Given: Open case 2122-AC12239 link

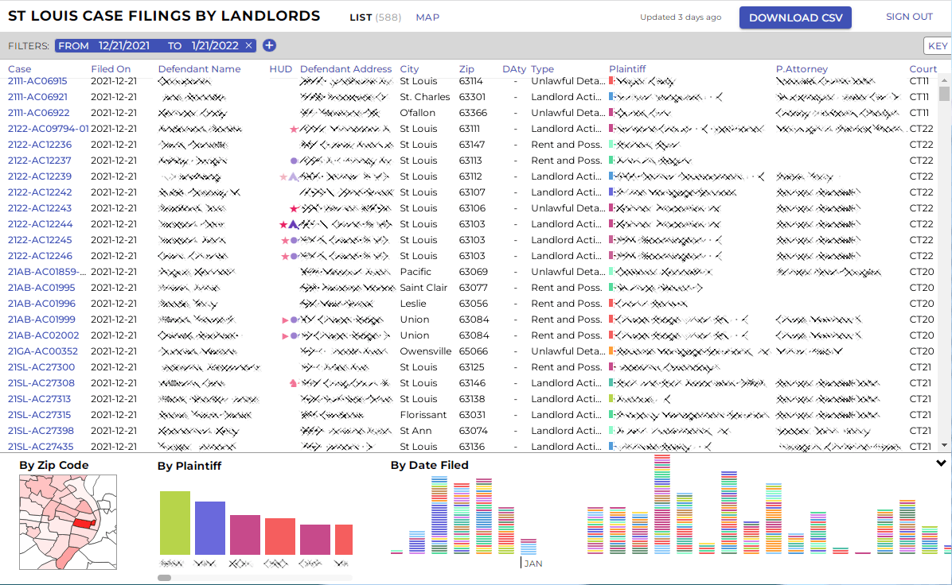Looking at the screenshot, I should pos(40,176).
